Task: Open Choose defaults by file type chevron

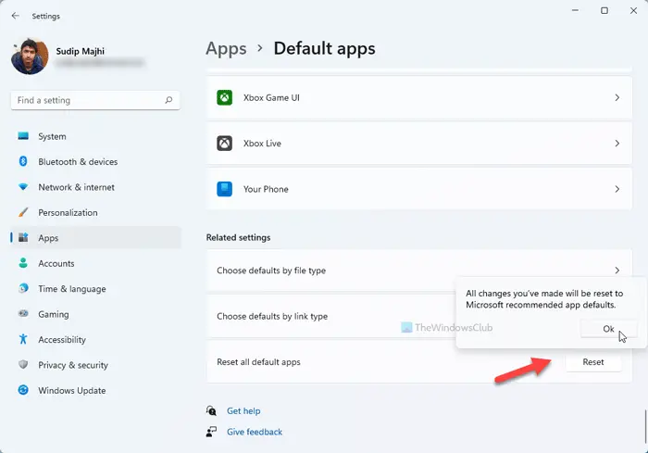Action: (x=617, y=271)
